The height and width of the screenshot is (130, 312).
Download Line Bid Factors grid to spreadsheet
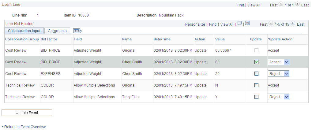pyautogui.click(x=247, y=23)
